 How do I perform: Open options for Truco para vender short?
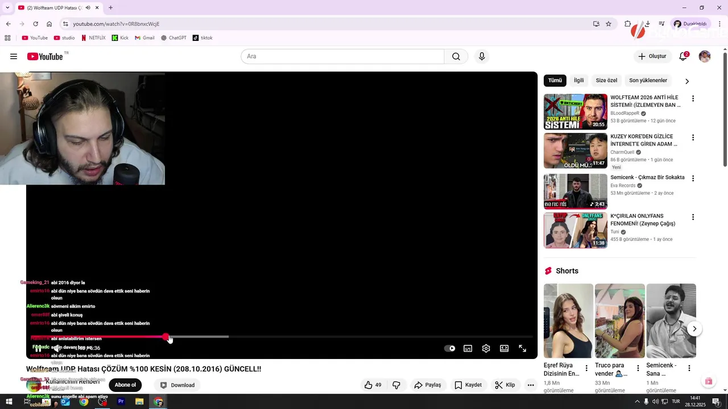[x=638, y=369]
